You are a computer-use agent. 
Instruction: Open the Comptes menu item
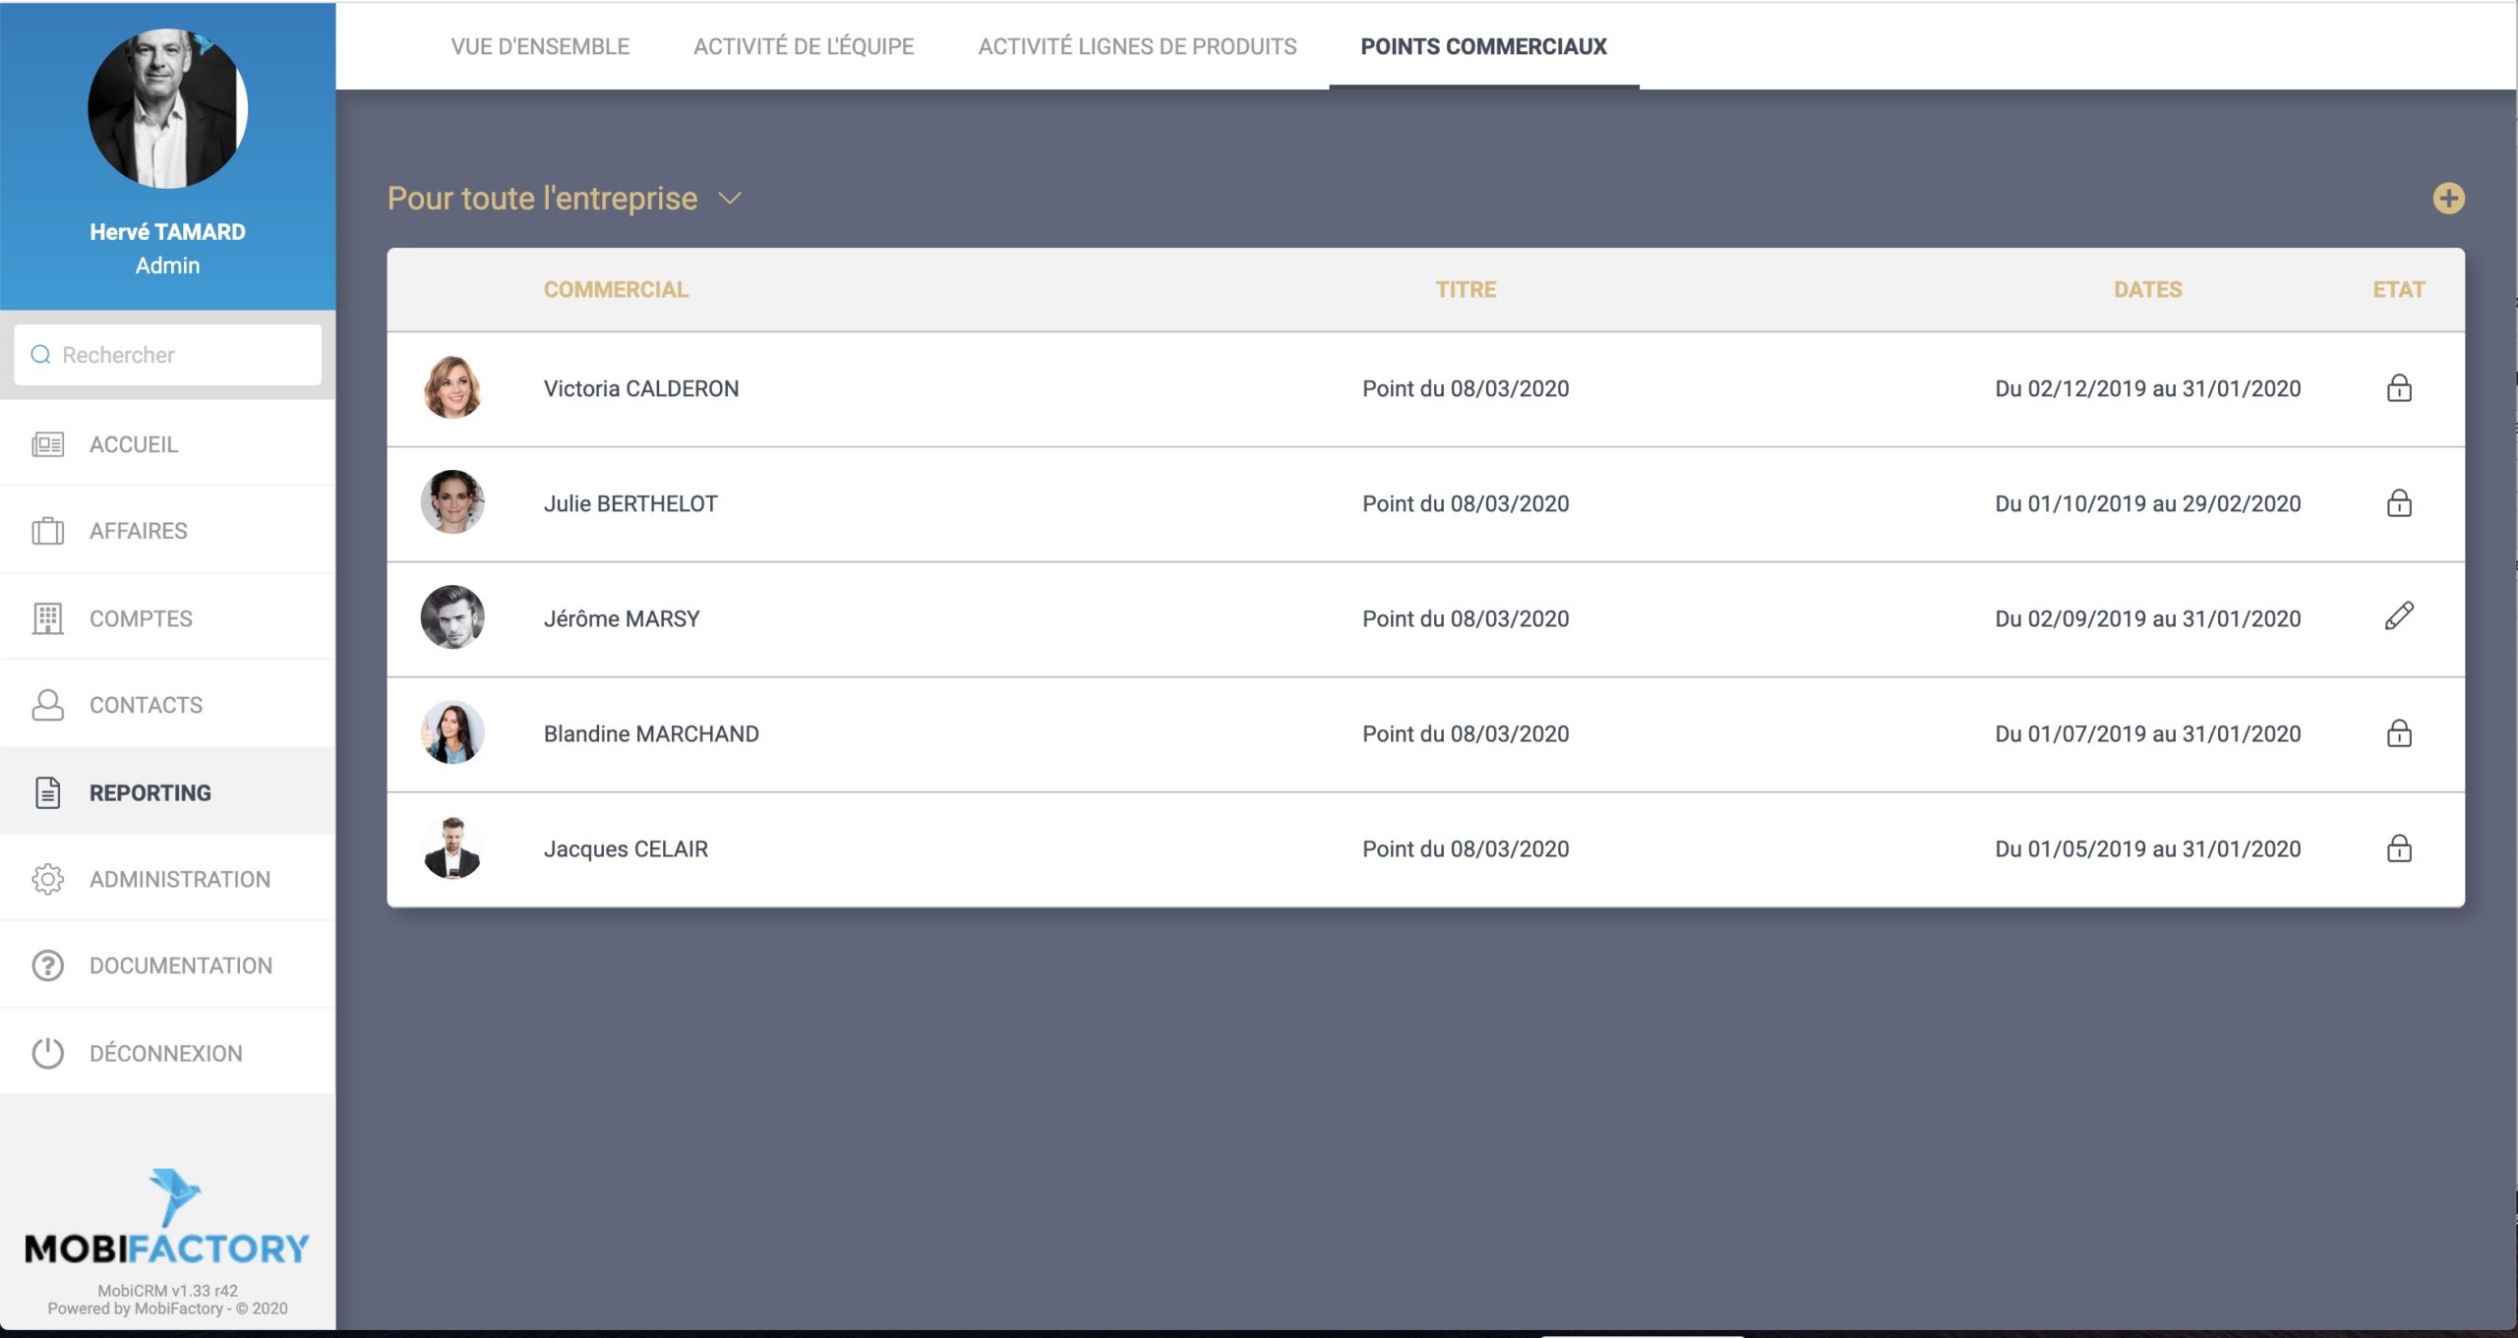pos(141,618)
